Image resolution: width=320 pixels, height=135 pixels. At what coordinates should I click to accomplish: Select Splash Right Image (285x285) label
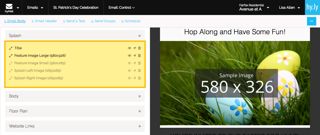pos(39,78)
